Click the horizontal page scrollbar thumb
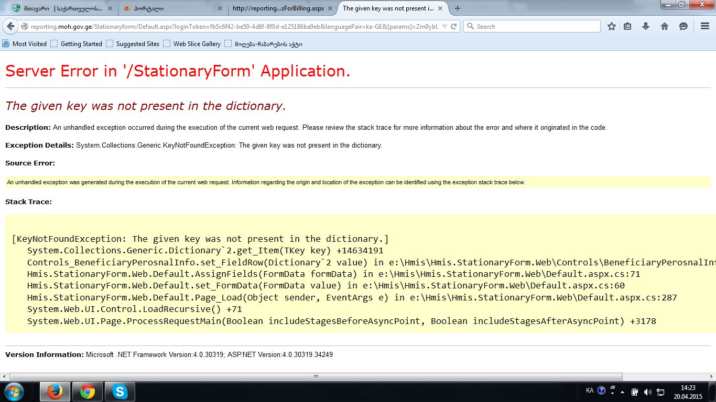 coord(316,376)
